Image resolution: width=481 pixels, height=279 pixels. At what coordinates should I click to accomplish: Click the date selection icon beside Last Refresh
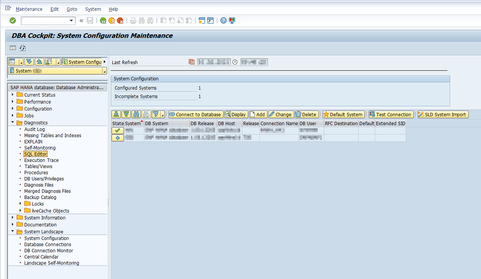point(192,62)
